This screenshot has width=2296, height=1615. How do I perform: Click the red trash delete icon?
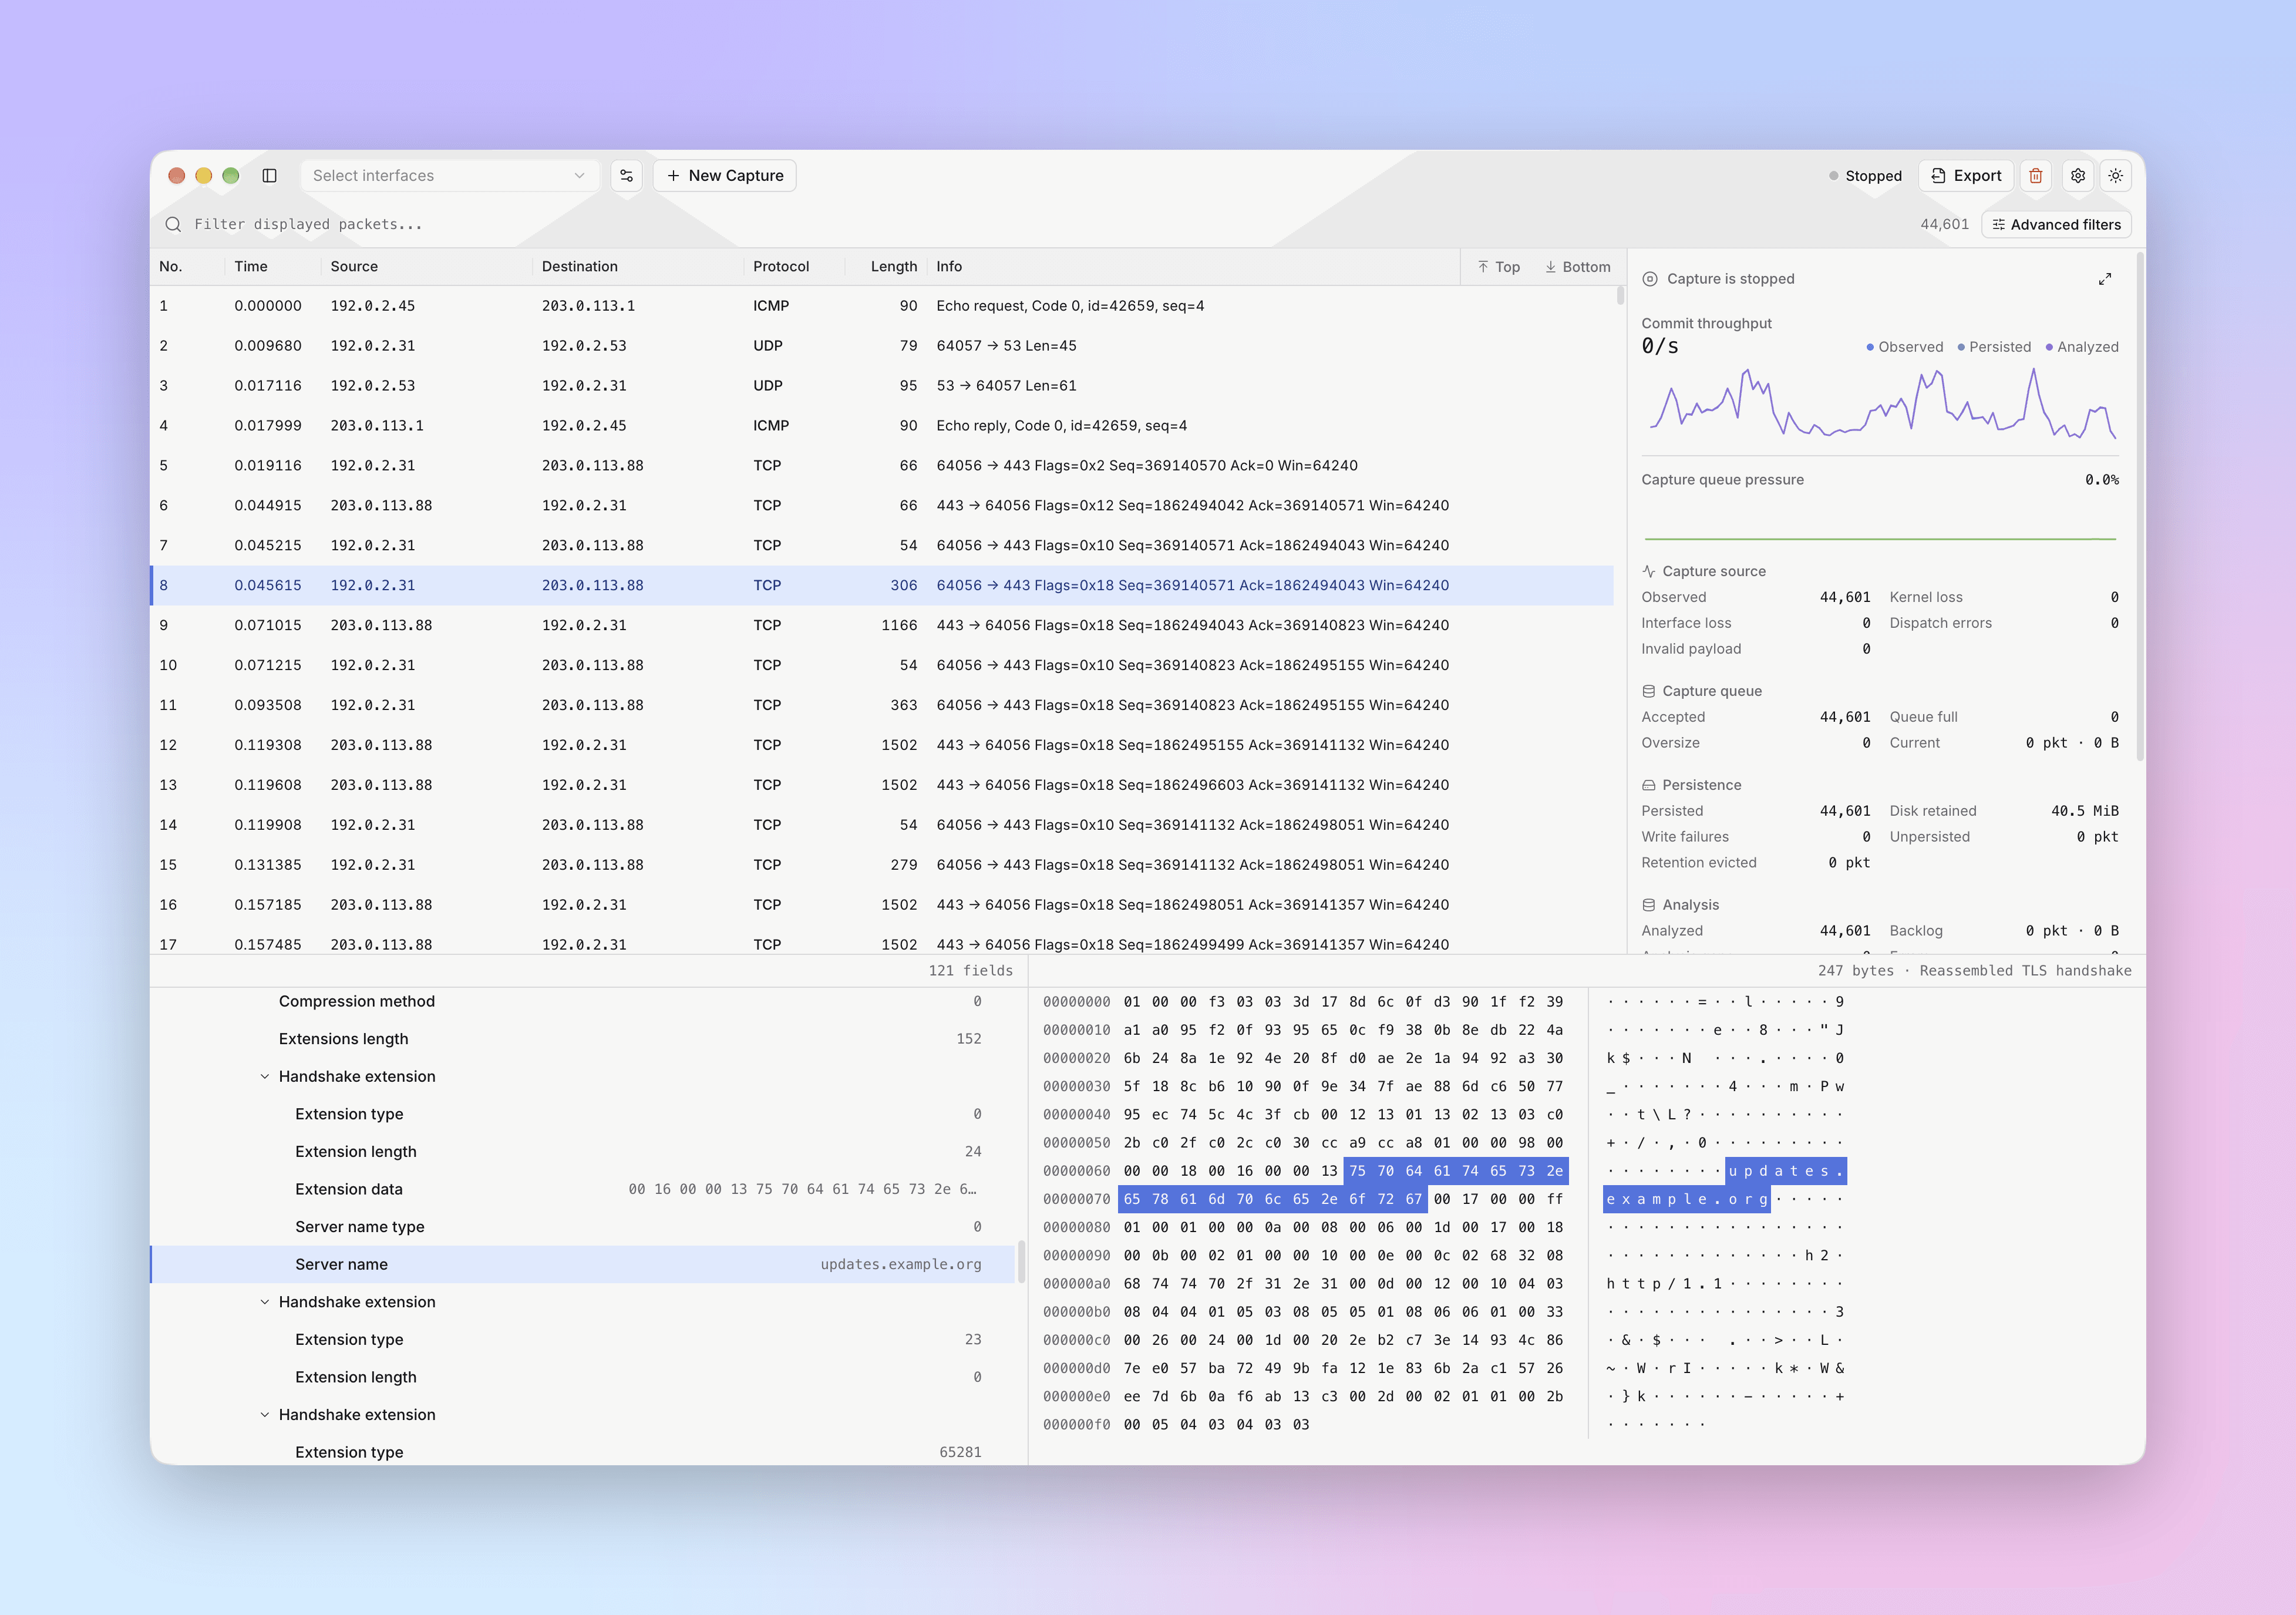[2035, 176]
